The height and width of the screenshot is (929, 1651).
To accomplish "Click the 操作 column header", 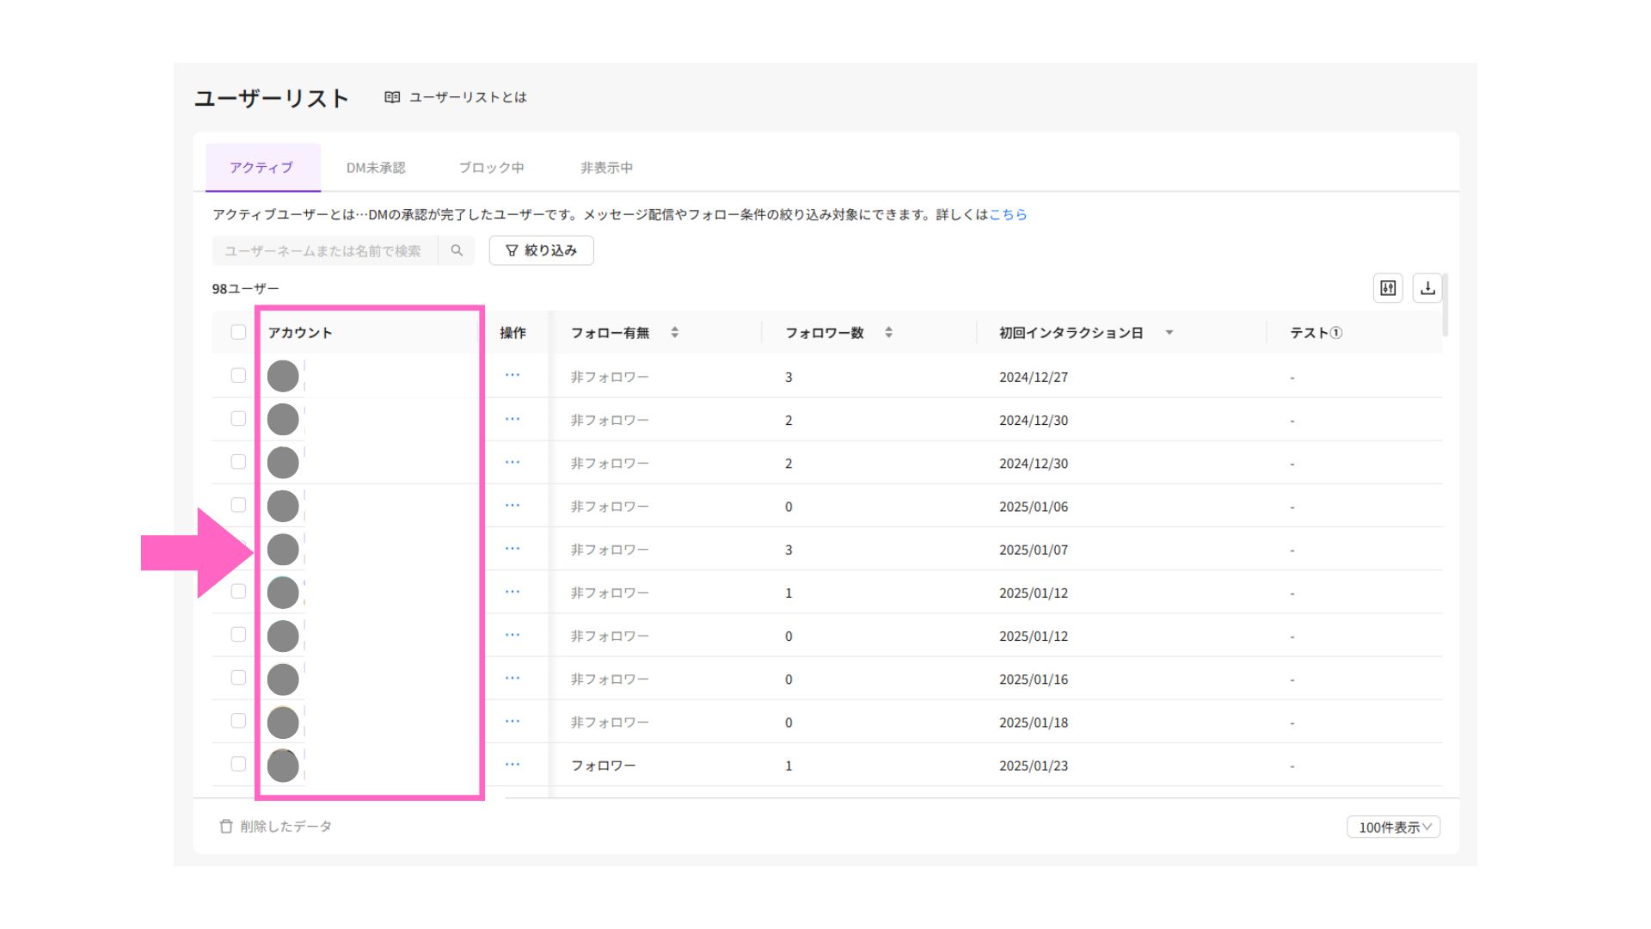I will click(x=512, y=333).
